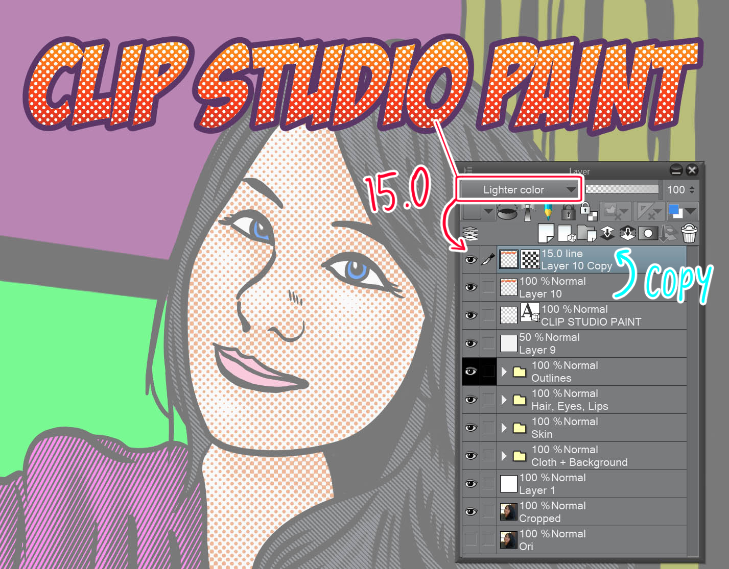Screen dimensions: 729x569
Task: Click the Delete Layer trash can icon
Action: point(689,233)
